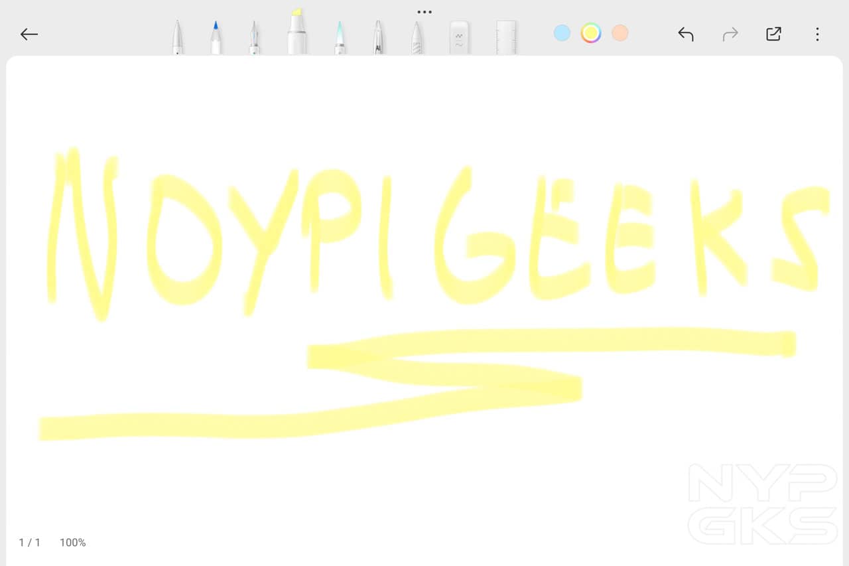Select the yellow highlighter marker tool

[x=296, y=33]
